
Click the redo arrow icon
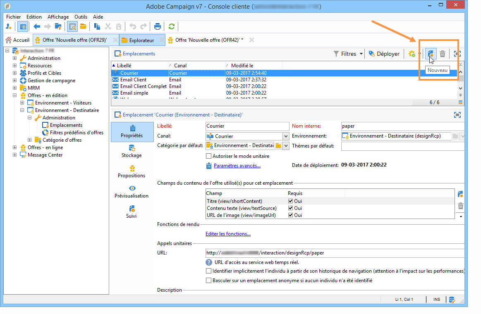[143, 27]
